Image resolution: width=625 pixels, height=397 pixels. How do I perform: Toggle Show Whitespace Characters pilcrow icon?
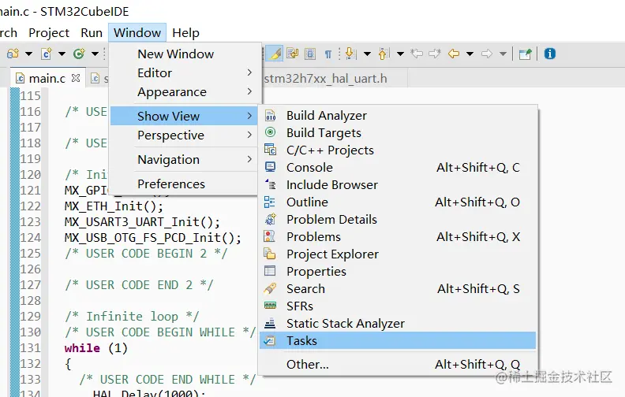[327, 54]
